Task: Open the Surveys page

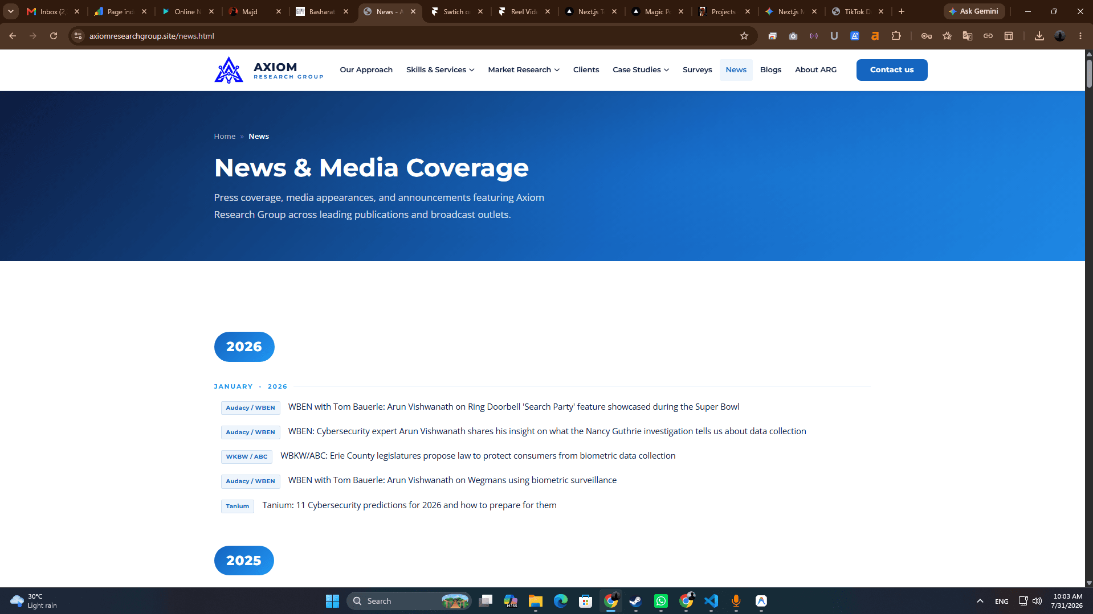Action: click(x=698, y=70)
